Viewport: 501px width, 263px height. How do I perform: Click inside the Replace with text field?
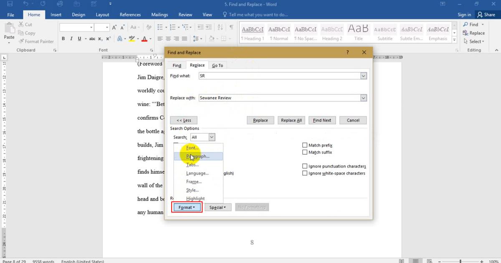[x=278, y=98]
